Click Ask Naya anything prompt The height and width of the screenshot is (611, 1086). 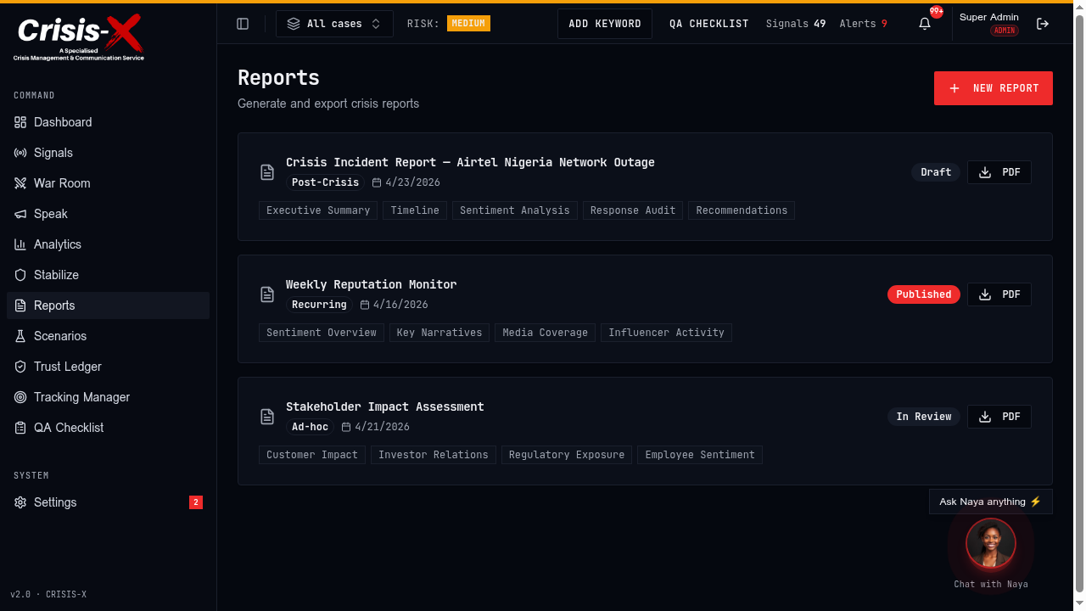991,502
